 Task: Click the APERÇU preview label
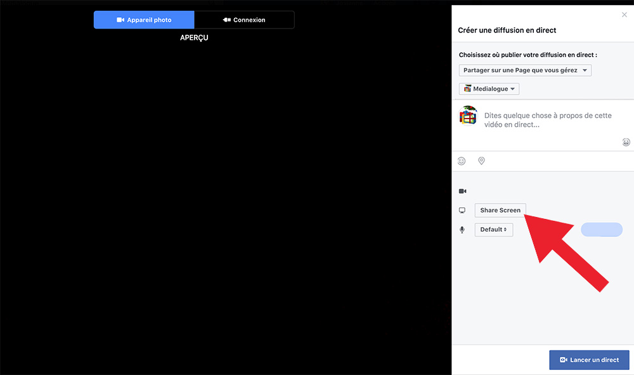pos(194,38)
